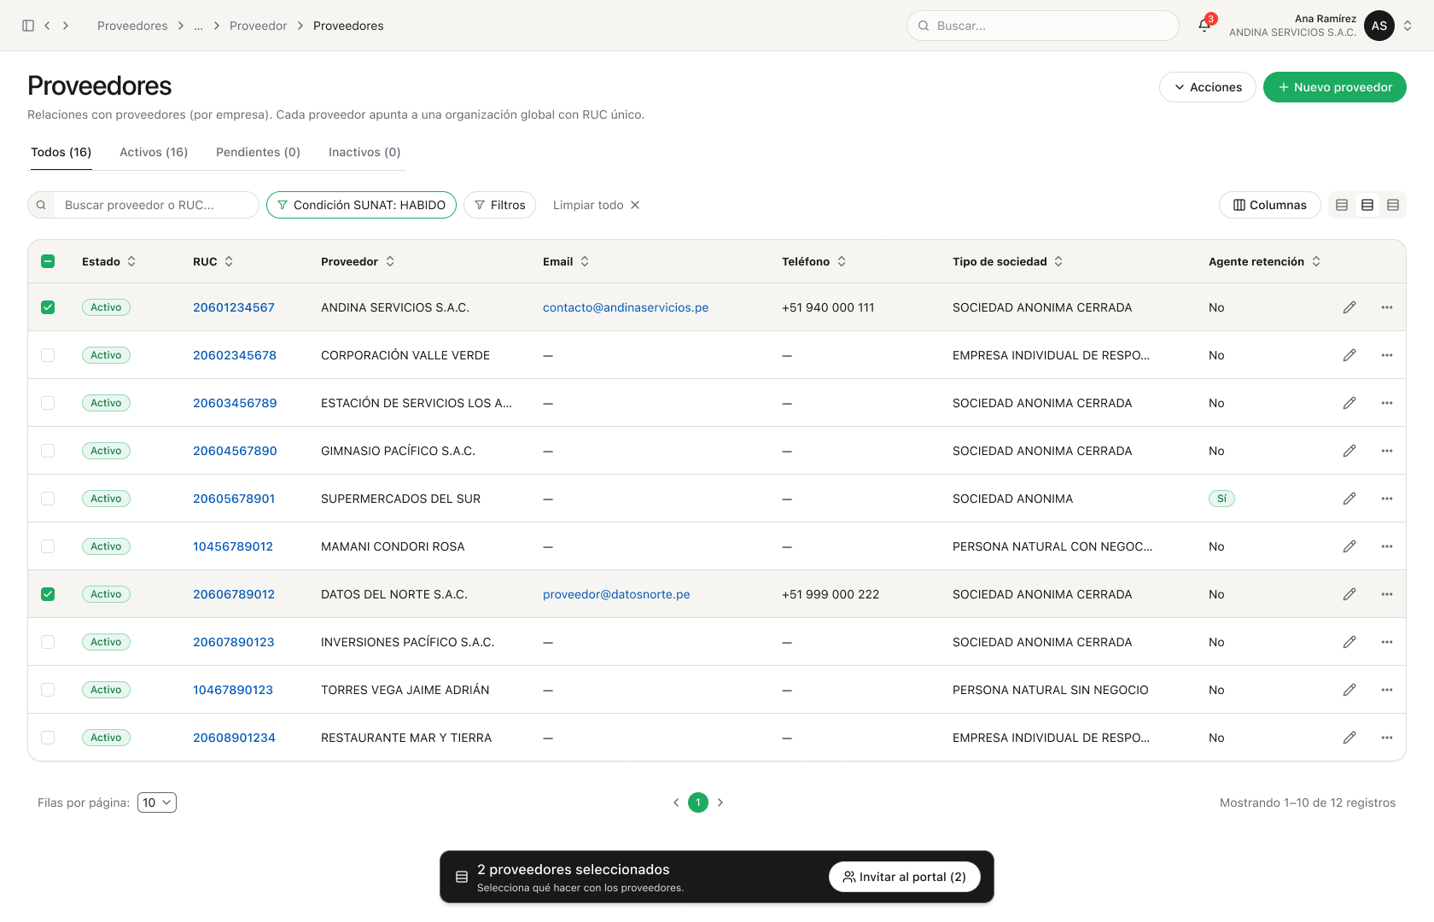
Task: Go to next page arrow
Action: click(x=720, y=802)
